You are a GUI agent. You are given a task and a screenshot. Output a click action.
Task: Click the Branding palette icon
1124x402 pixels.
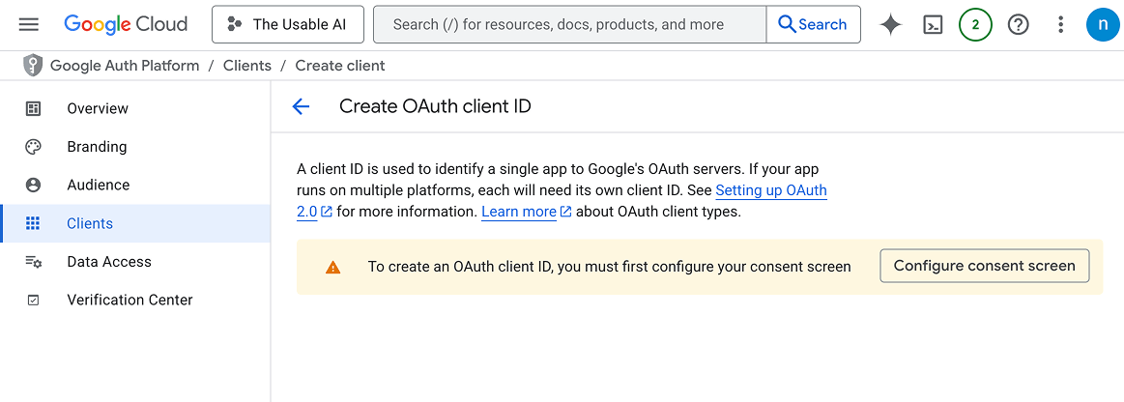(33, 147)
